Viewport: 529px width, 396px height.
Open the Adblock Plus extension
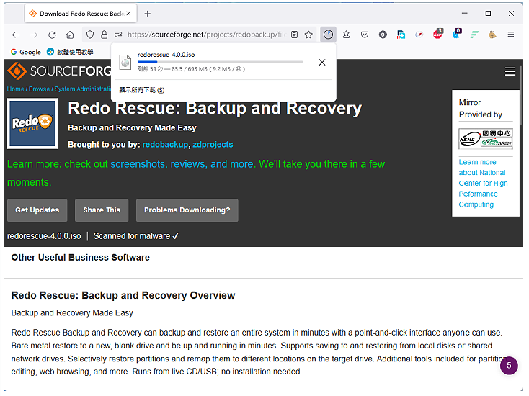438,34
